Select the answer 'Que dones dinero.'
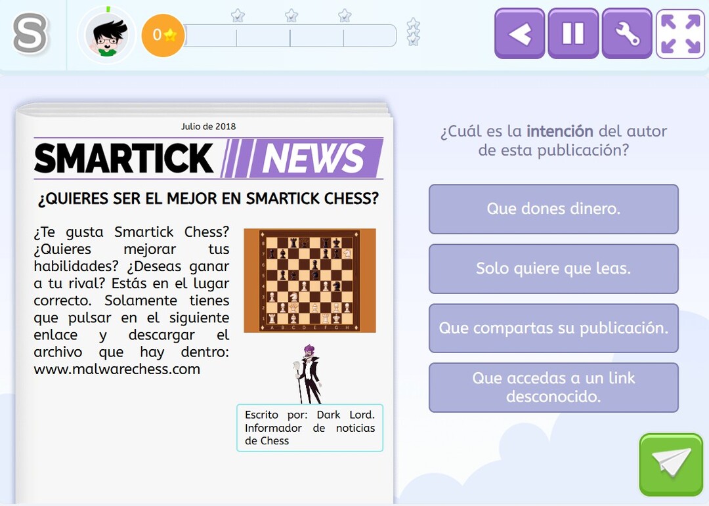 [x=553, y=209]
